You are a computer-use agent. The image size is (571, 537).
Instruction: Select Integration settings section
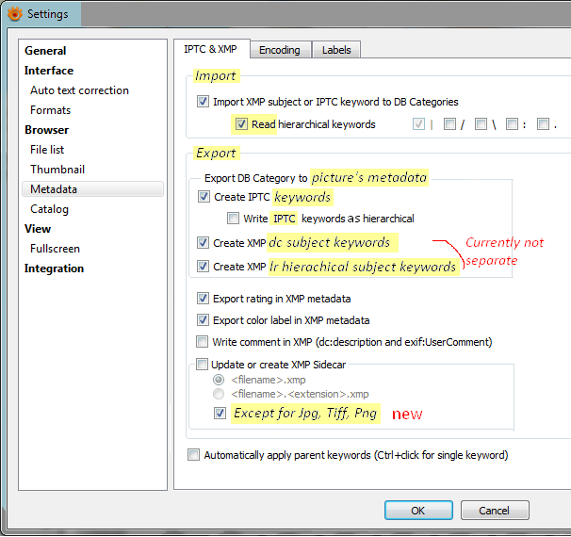point(54,268)
